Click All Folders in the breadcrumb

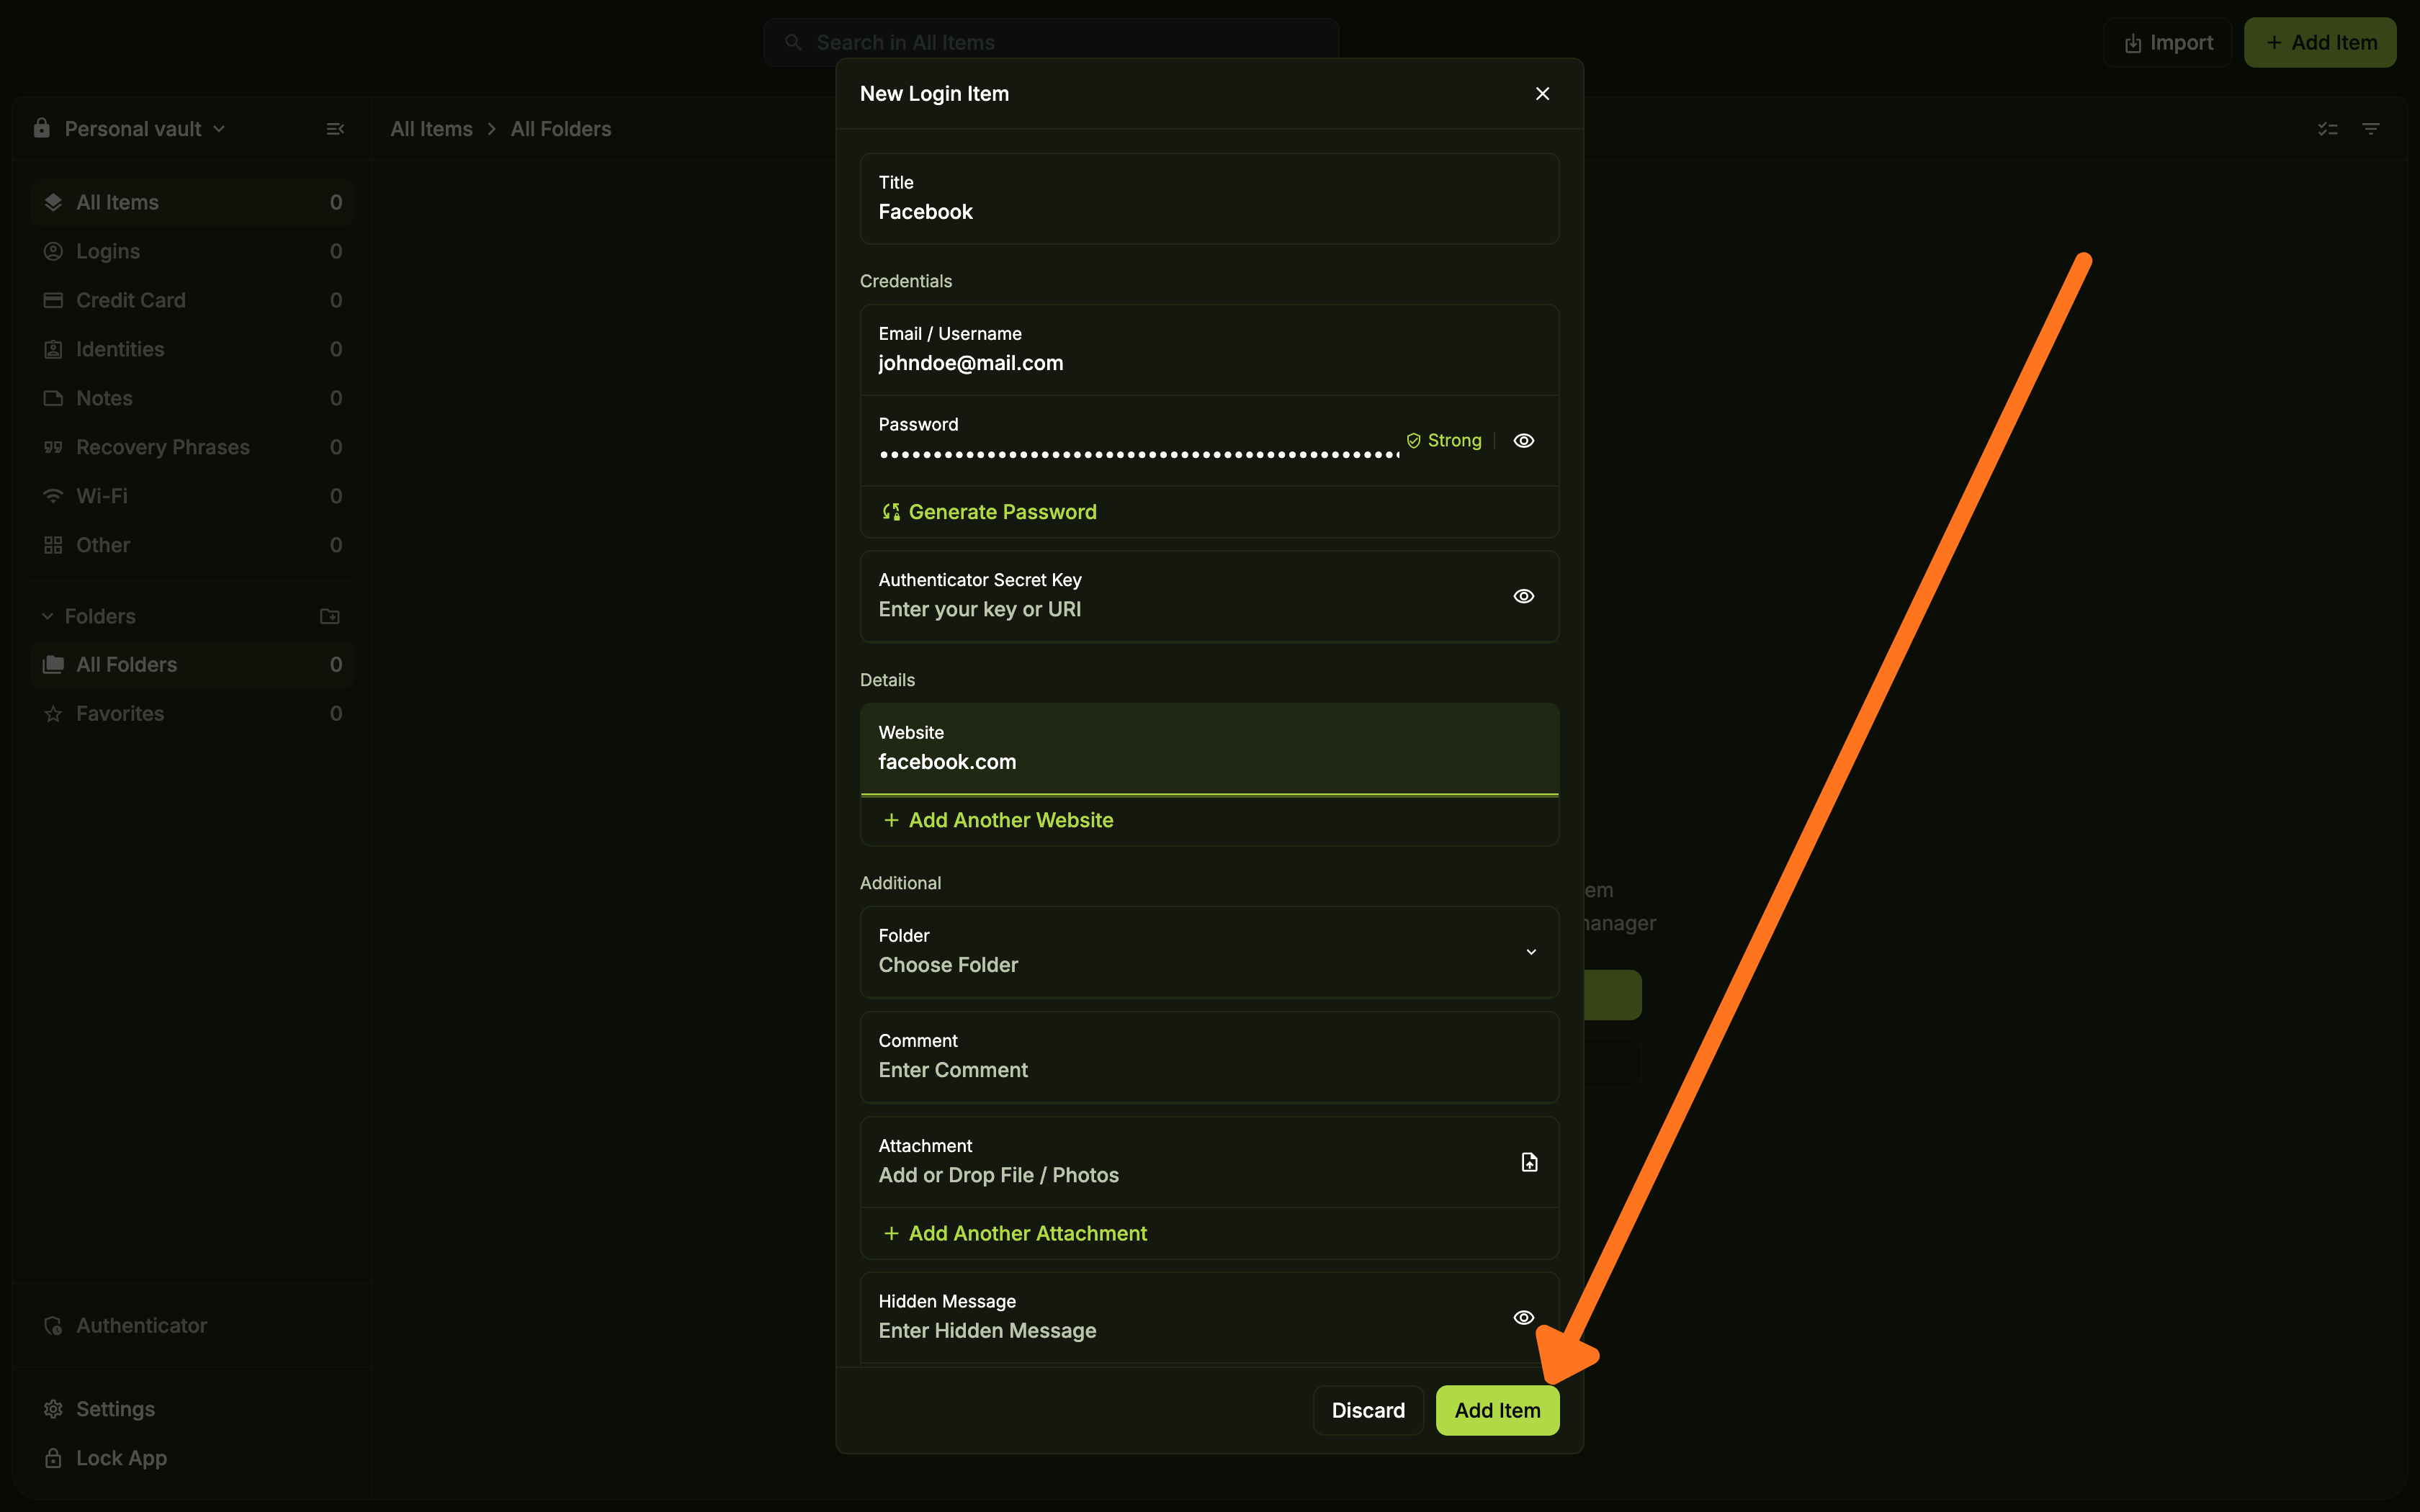[560, 129]
